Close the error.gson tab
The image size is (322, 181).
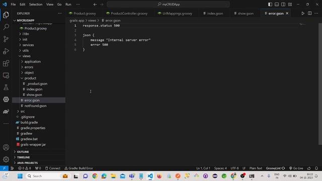287,14
